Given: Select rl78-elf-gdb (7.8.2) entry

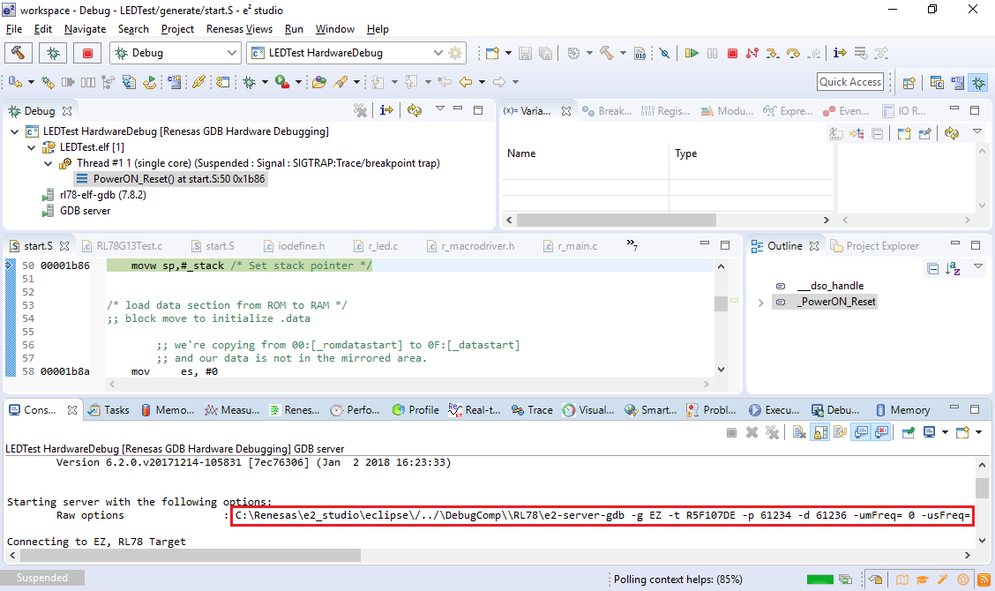Looking at the screenshot, I should pos(94,195).
